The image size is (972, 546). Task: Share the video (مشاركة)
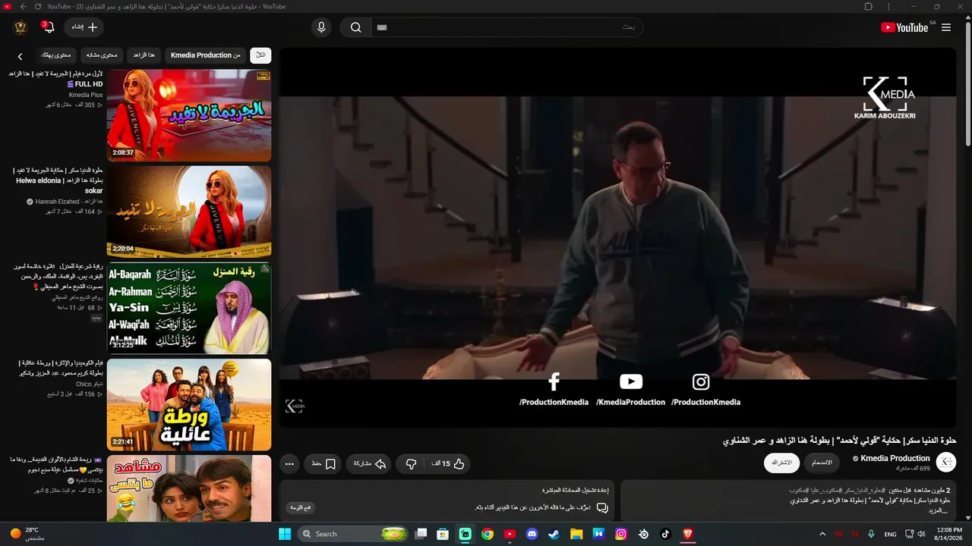[370, 464]
